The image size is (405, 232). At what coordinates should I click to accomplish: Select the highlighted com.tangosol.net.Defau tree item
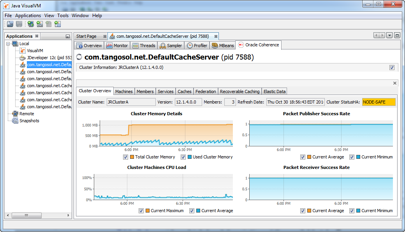(x=49, y=65)
